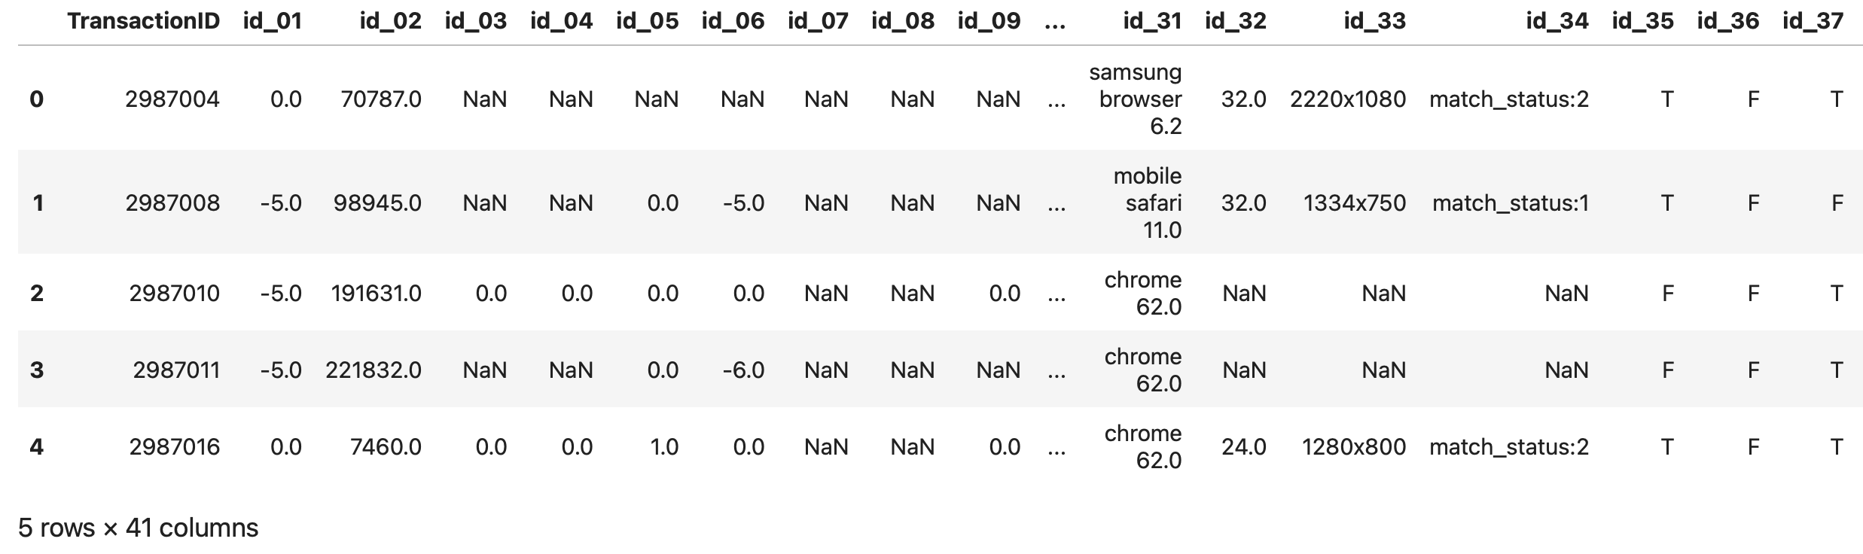Click the 1334x750 resolution cell
The height and width of the screenshot is (554, 1863).
[1355, 202]
